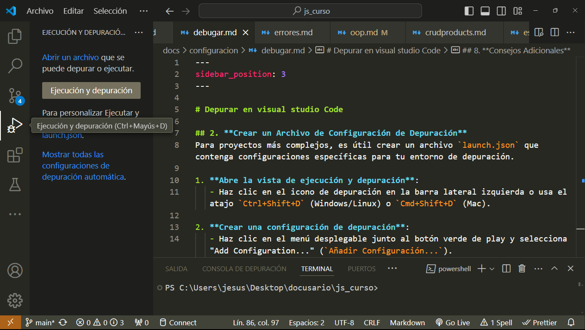Toggle the primary side bar layout icon
Image resolution: width=585 pixels, height=330 pixels.
click(x=469, y=11)
